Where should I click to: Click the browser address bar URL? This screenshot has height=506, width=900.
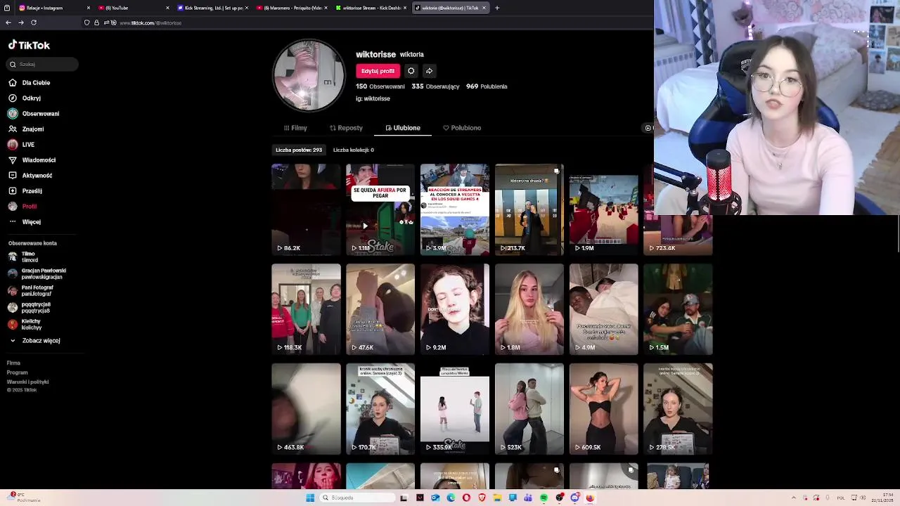coord(150,22)
